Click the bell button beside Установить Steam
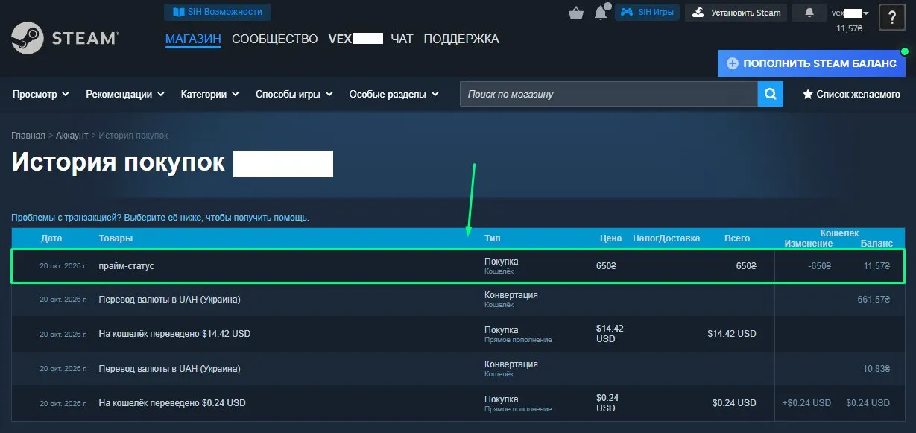The width and height of the screenshot is (916, 433). 809,13
